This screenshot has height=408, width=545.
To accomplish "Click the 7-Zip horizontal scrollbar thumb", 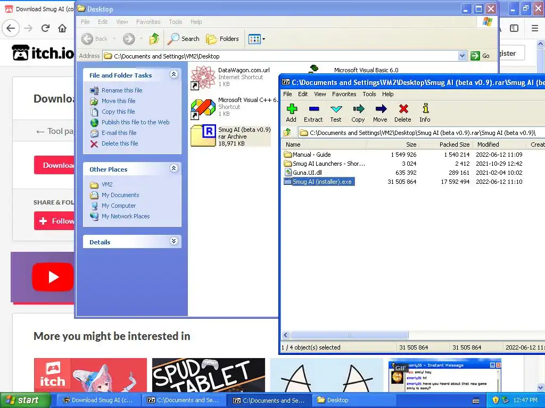I will [349, 335].
